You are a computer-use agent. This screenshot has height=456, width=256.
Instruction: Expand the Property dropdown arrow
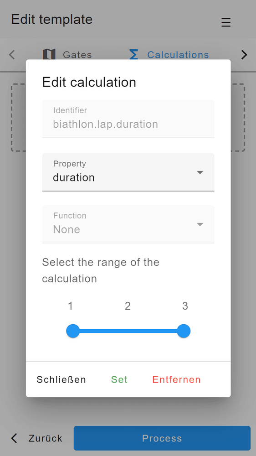tap(200, 172)
